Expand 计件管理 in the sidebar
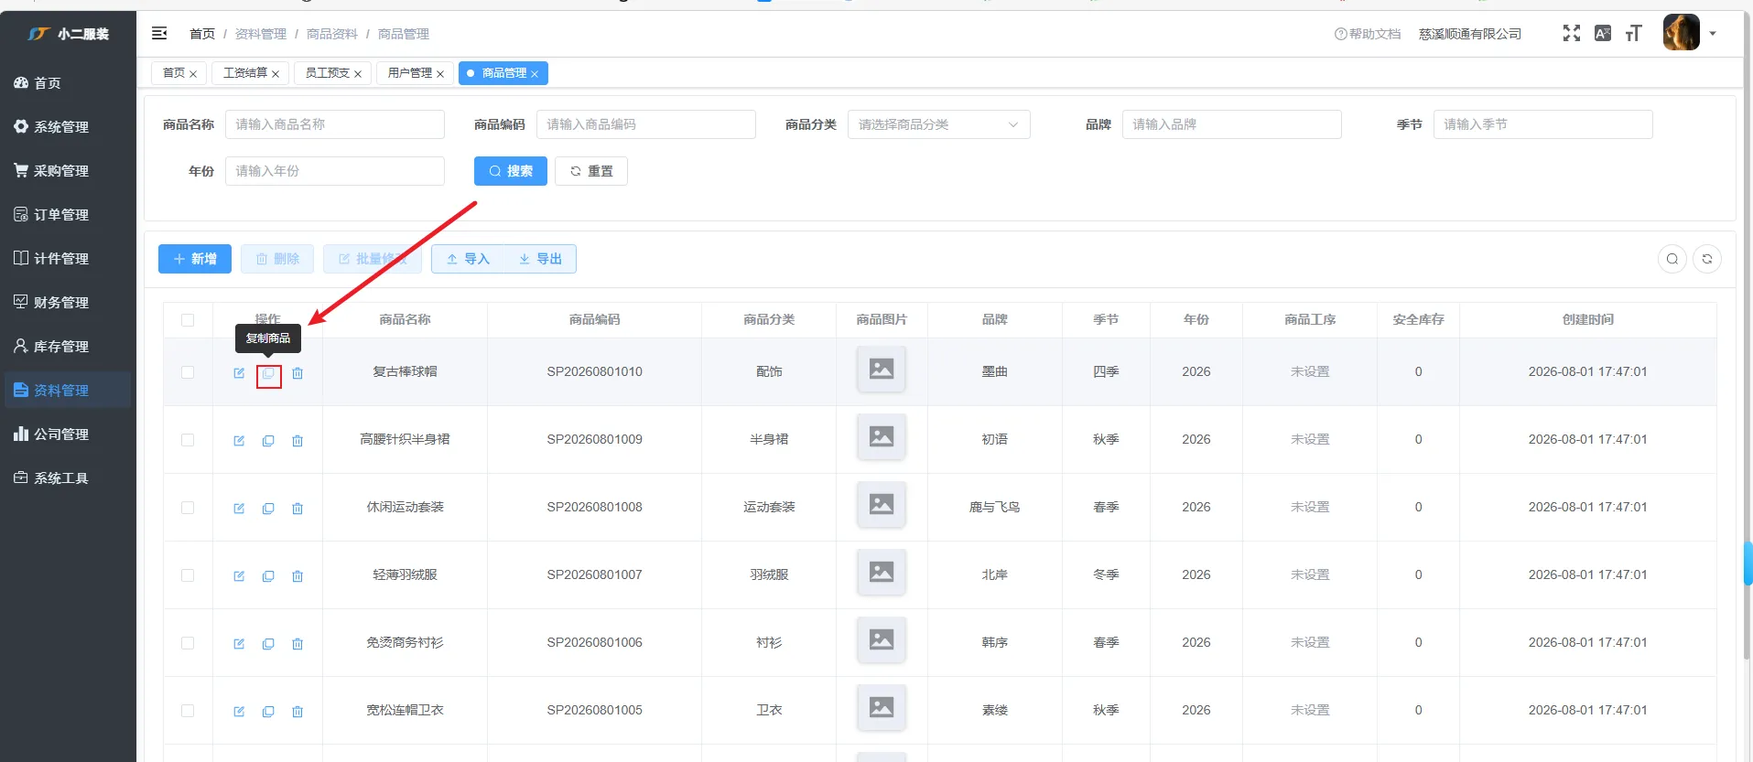The height and width of the screenshot is (762, 1753). point(68,259)
